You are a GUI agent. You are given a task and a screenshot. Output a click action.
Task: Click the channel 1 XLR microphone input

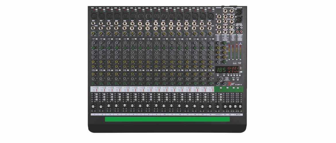(94, 16)
